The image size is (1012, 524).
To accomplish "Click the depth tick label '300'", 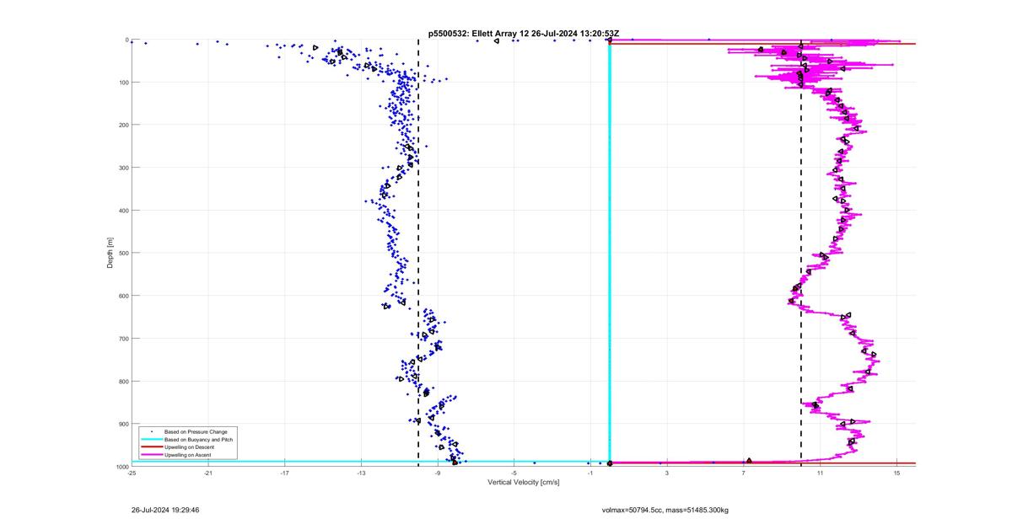I will [x=122, y=168].
